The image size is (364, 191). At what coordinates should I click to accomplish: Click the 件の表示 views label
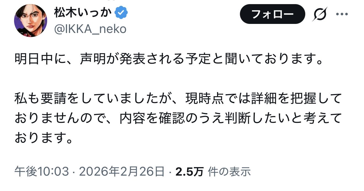coord(229,172)
